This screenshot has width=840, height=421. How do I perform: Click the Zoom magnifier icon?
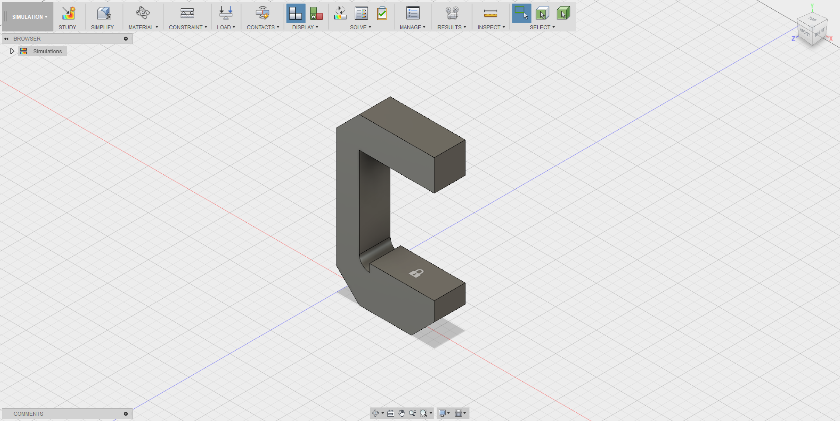coord(412,413)
